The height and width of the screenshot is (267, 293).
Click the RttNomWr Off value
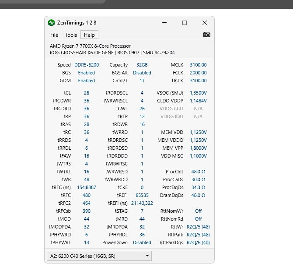tap(198, 211)
